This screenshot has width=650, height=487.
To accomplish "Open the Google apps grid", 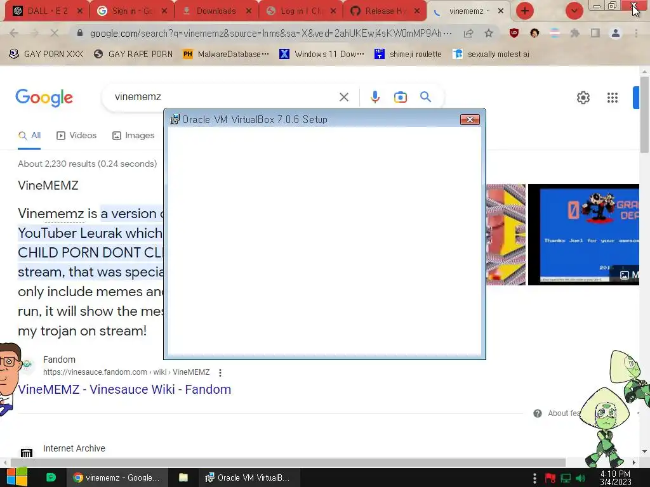I will point(613,98).
